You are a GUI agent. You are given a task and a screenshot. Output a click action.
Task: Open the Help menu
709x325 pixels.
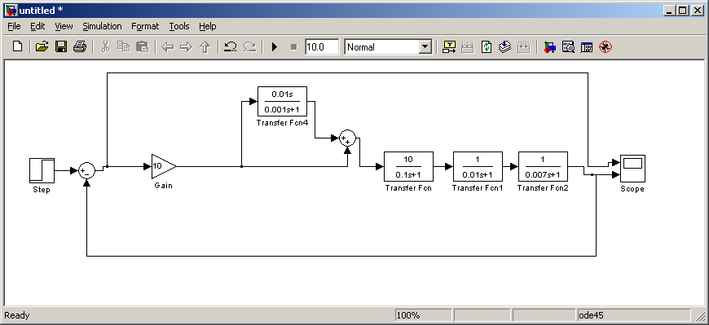click(x=208, y=26)
